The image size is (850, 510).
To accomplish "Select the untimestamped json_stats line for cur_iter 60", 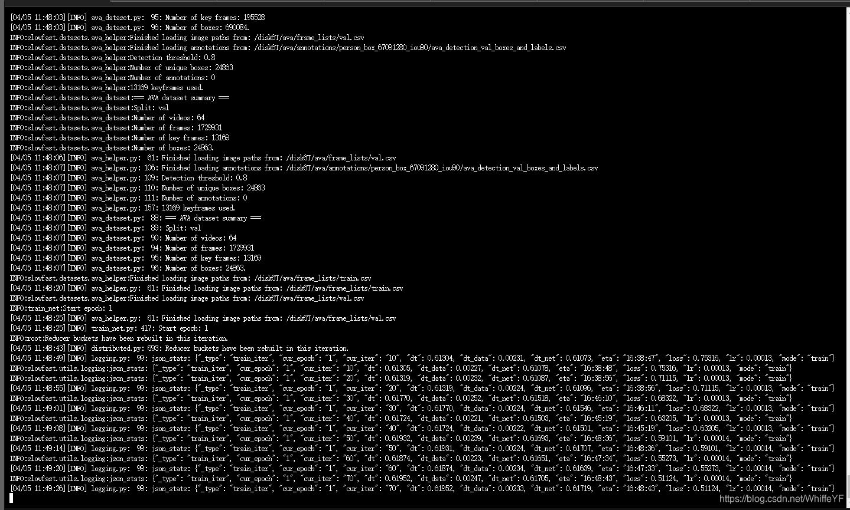I will (401, 459).
